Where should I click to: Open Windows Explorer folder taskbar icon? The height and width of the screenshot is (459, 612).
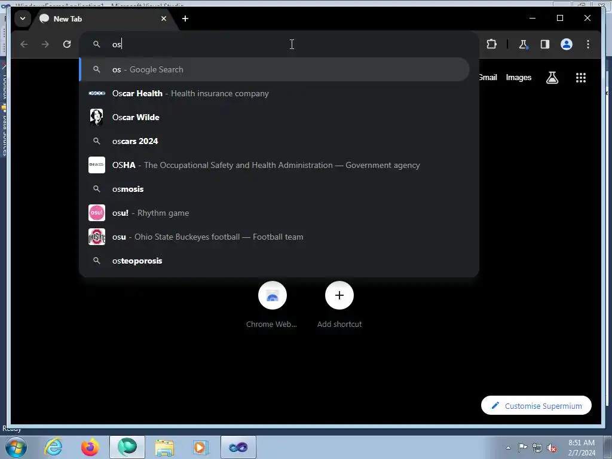pyautogui.click(x=164, y=447)
